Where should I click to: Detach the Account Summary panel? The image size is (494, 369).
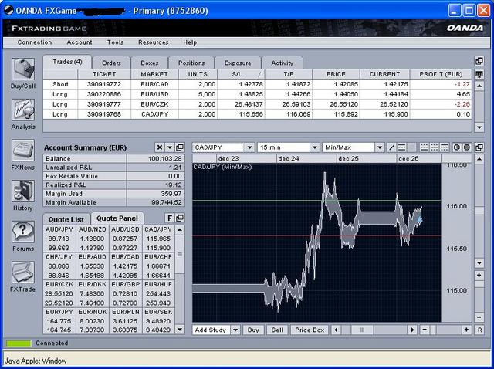(x=180, y=147)
